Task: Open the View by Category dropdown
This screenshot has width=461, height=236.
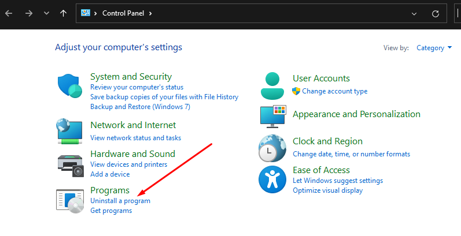Action: 434,48
